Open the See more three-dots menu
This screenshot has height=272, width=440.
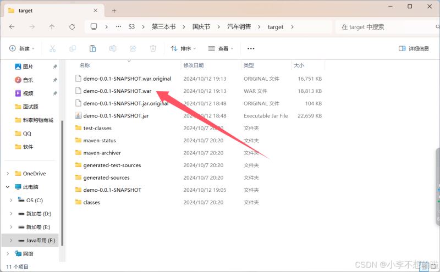[251, 48]
